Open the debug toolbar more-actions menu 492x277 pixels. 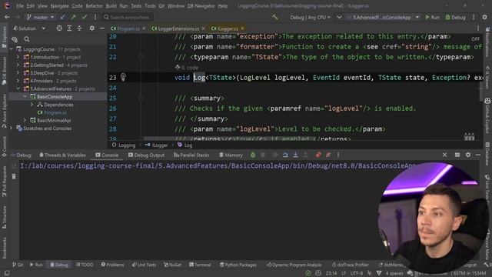[x=338, y=155]
